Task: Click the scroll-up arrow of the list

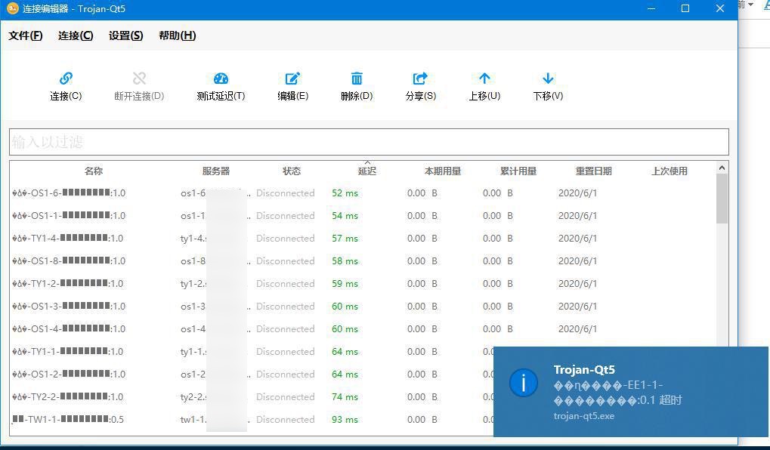Action: (x=722, y=168)
